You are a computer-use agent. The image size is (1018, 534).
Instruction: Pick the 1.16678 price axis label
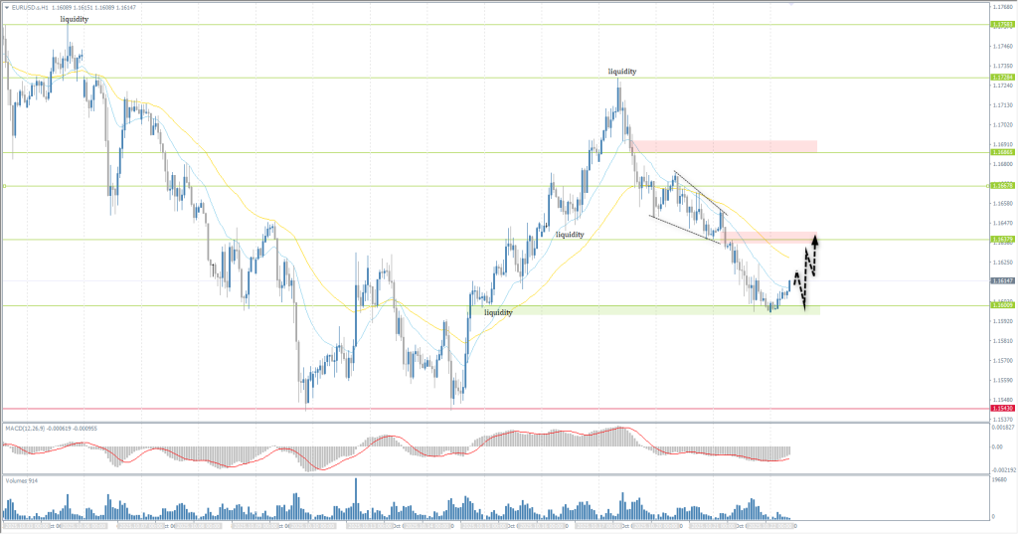(1001, 186)
